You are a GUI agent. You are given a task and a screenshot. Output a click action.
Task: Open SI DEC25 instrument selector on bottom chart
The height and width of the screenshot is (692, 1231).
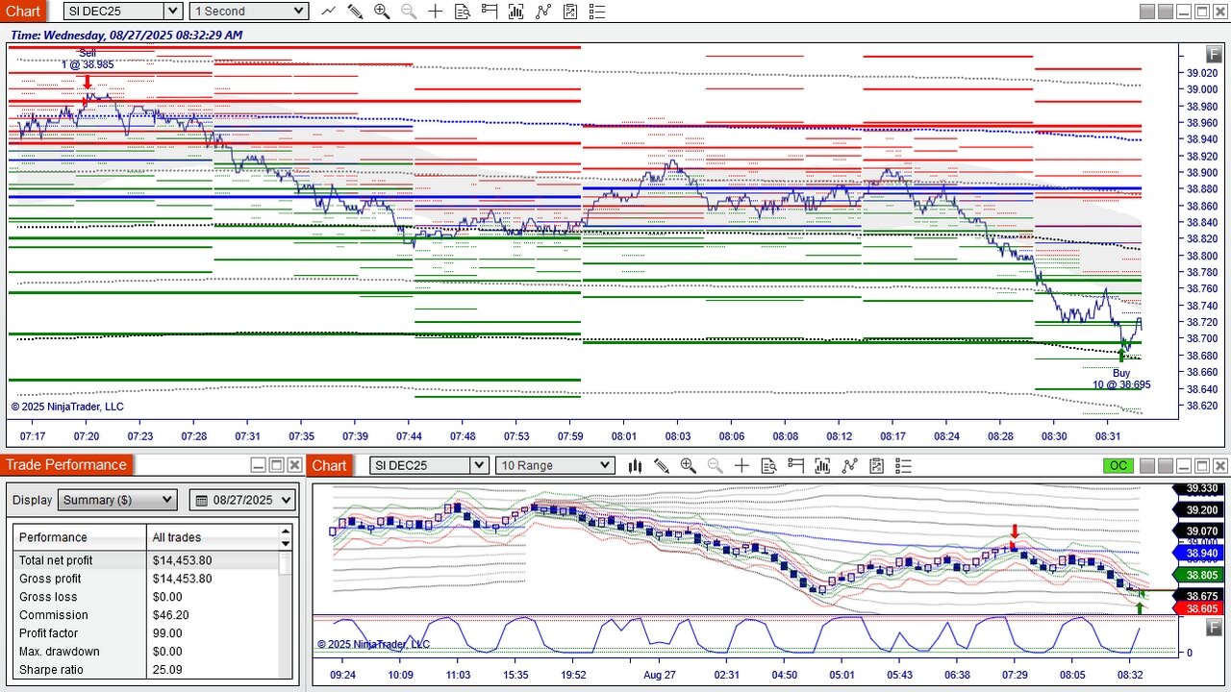tap(429, 465)
